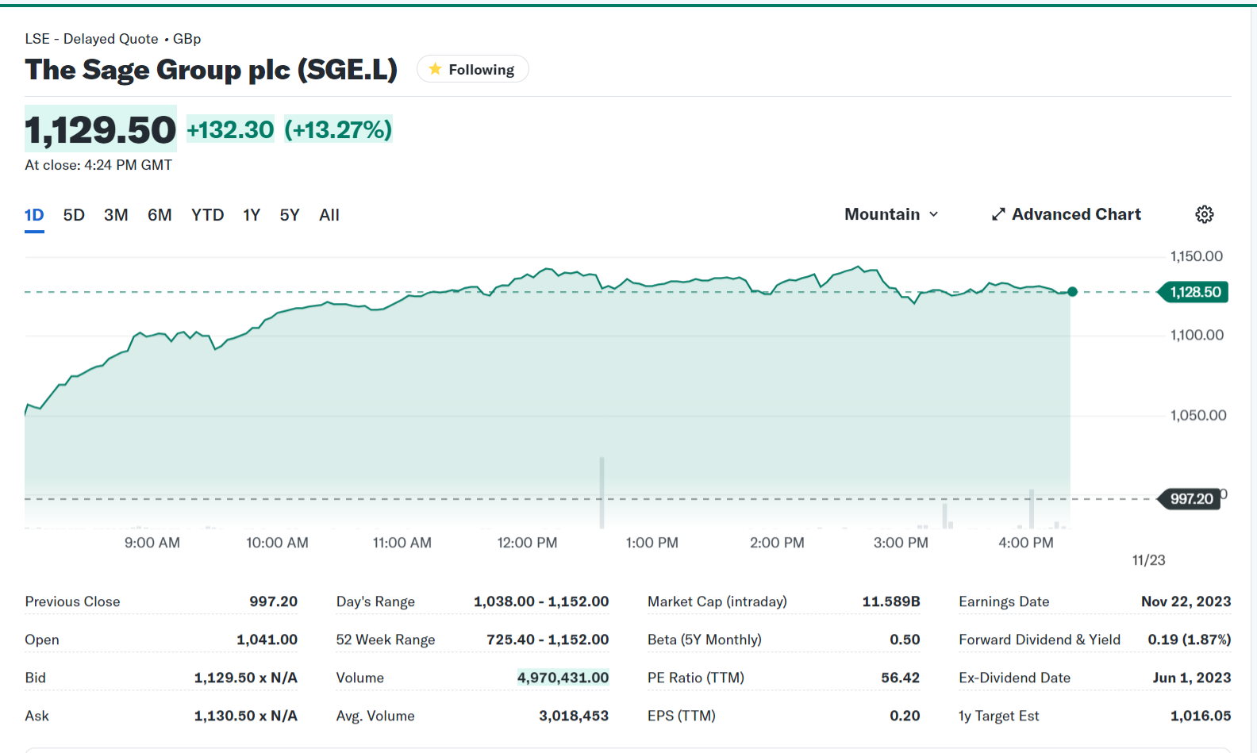The height and width of the screenshot is (753, 1257).
Task: Click the 1,128.50 current price chart marker
Action: pos(1194,292)
